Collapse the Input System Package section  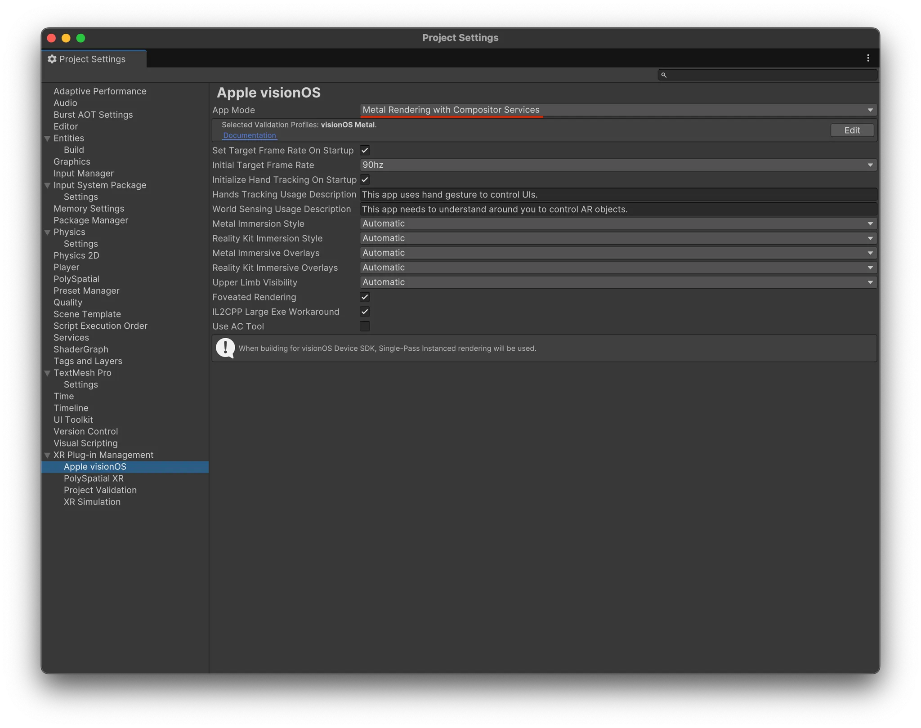point(47,185)
